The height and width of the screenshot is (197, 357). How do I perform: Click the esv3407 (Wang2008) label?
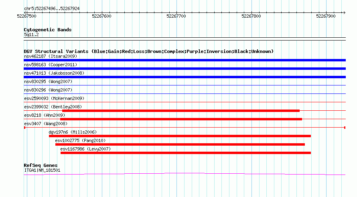click(46, 124)
